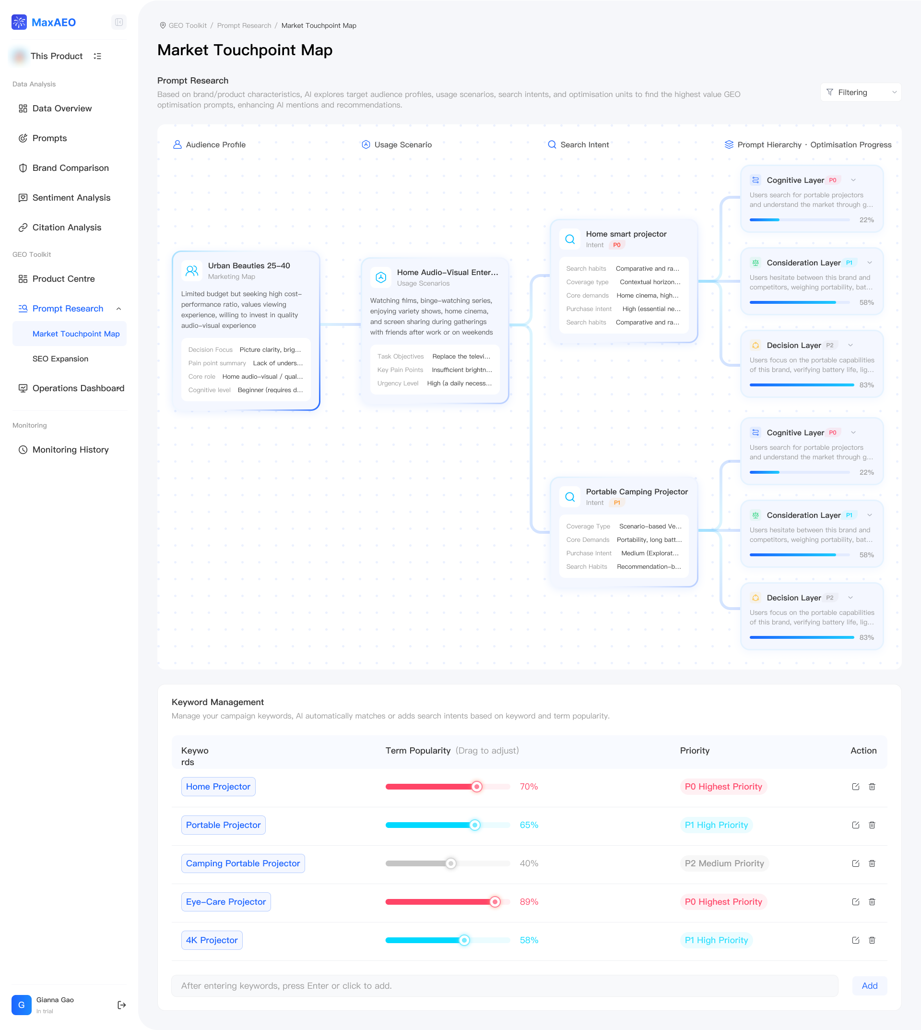Open SEO Expansion in the sidebar
The width and height of the screenshot is (921, 1030).
[60, 359]
